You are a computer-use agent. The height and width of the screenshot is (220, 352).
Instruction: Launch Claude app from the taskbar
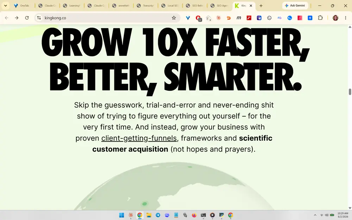click(131, 215)
